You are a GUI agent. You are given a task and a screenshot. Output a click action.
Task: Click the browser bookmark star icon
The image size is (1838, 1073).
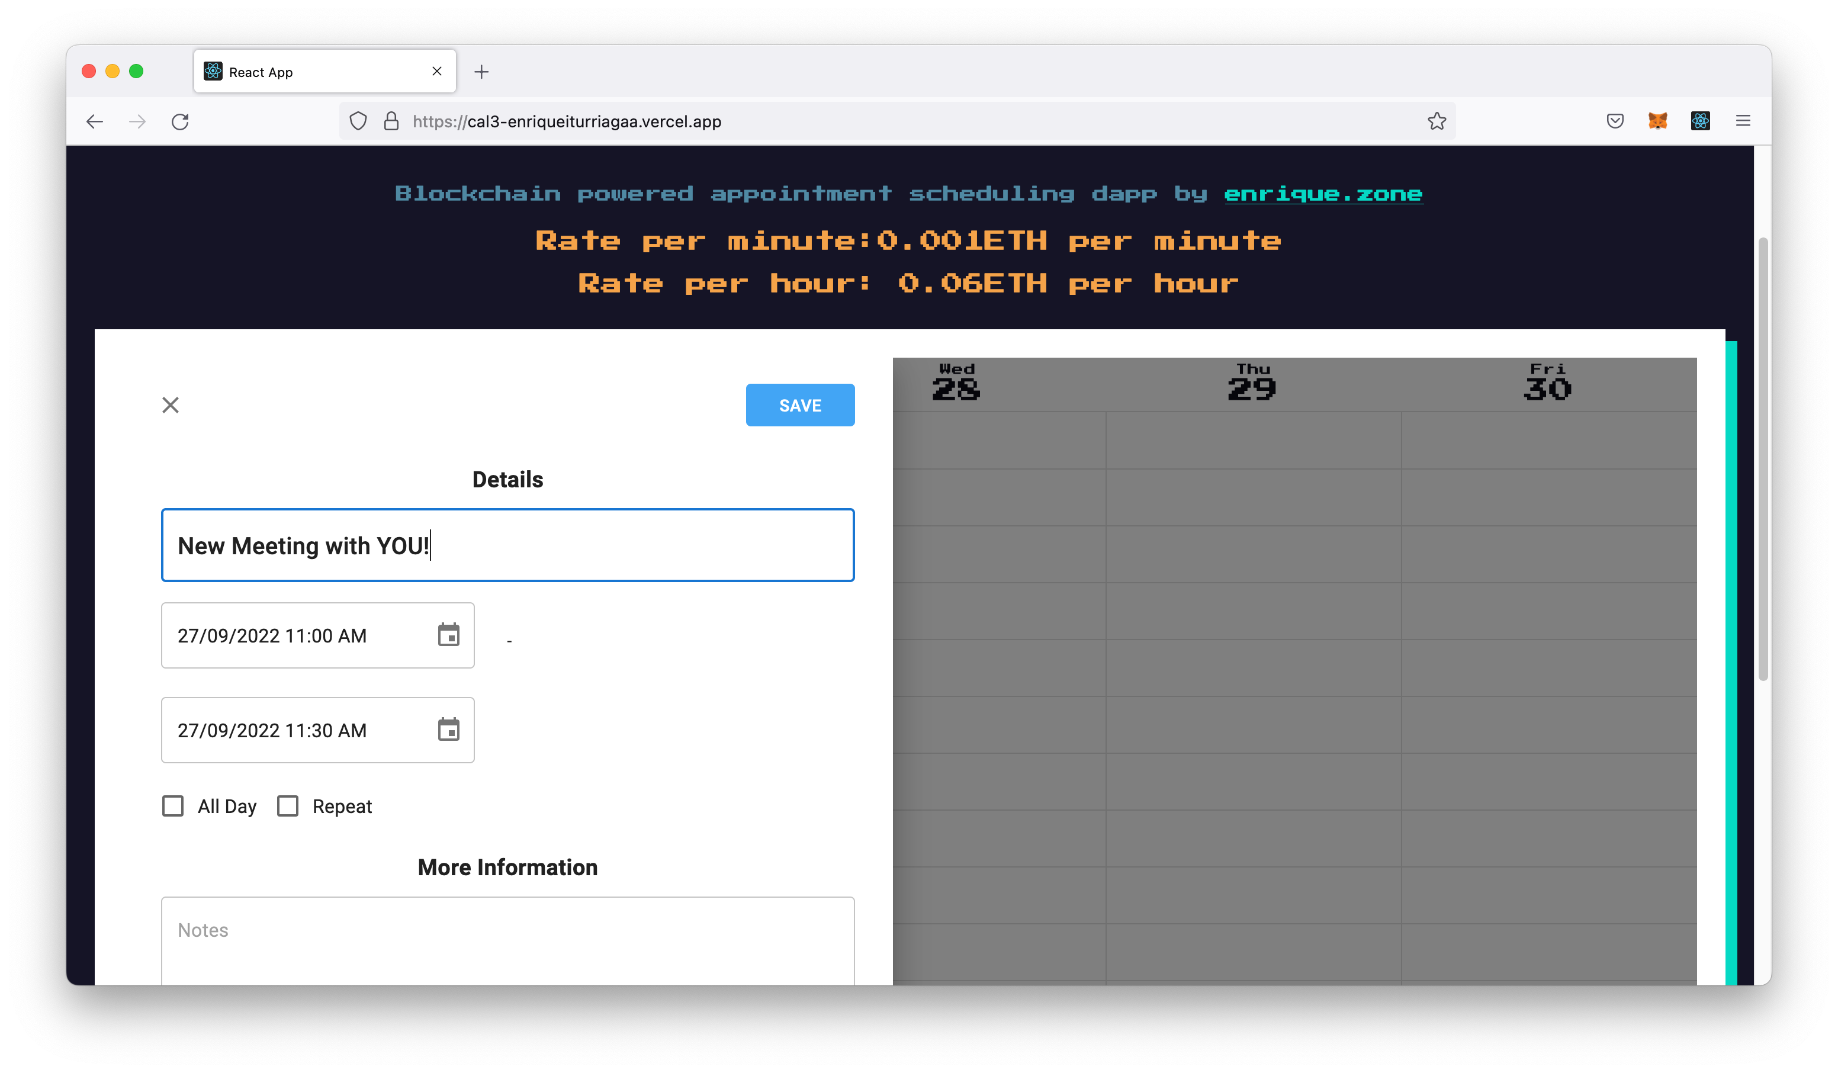tap(1438, 120)
